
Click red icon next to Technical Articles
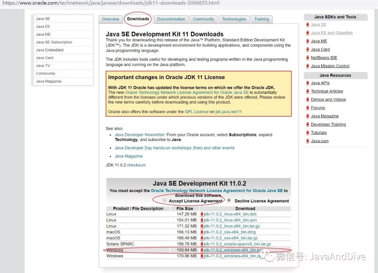308,91
